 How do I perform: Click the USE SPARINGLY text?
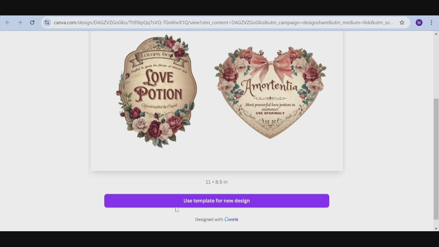tap(270, 113)
